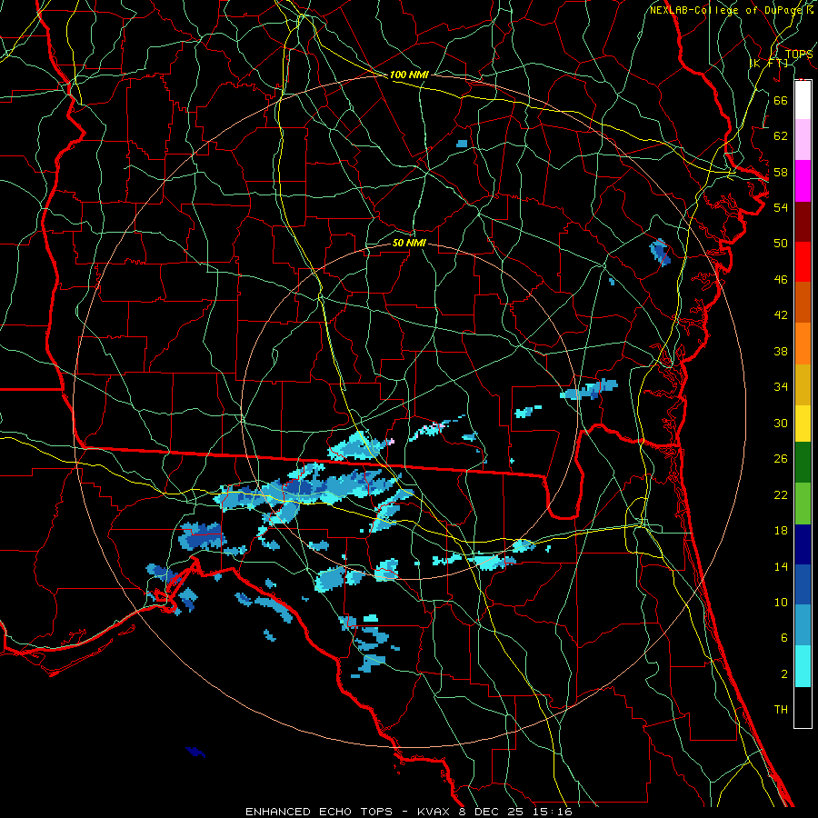Select the 'K FT' units label
Viewport: 818px width, 818px height.
coord(769,63)
